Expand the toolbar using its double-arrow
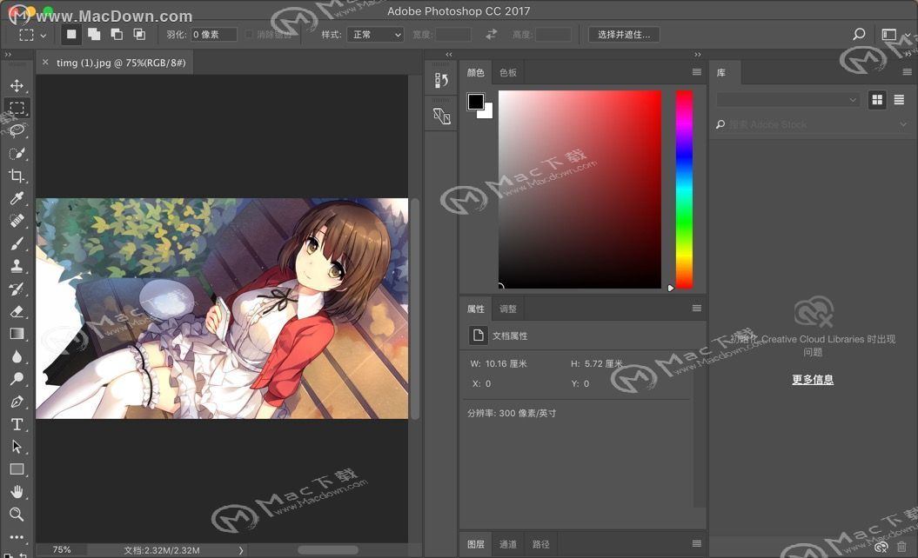The image size is (918, 558). coord(8,55)
